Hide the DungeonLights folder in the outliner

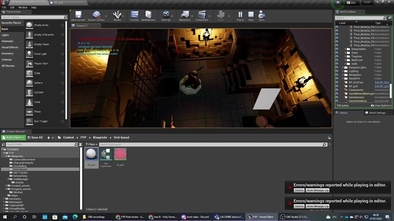click(x=337, y=67)
